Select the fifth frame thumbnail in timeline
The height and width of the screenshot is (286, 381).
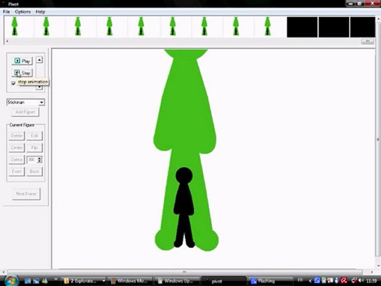click(144, 27)
